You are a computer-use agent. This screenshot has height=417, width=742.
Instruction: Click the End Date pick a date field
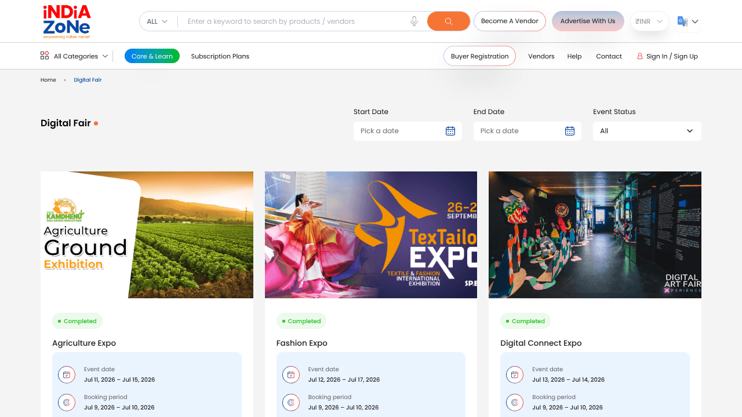[528, 131]
